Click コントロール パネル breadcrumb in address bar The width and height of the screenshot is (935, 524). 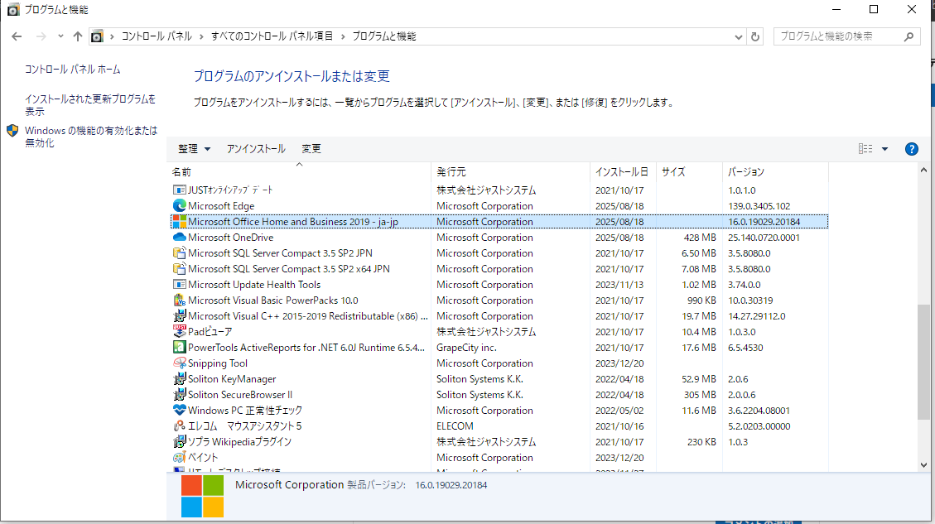[157, 36]
